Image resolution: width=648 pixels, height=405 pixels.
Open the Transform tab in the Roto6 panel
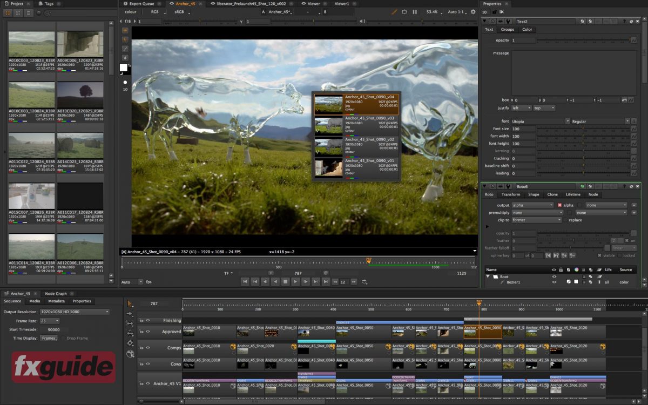511,194
